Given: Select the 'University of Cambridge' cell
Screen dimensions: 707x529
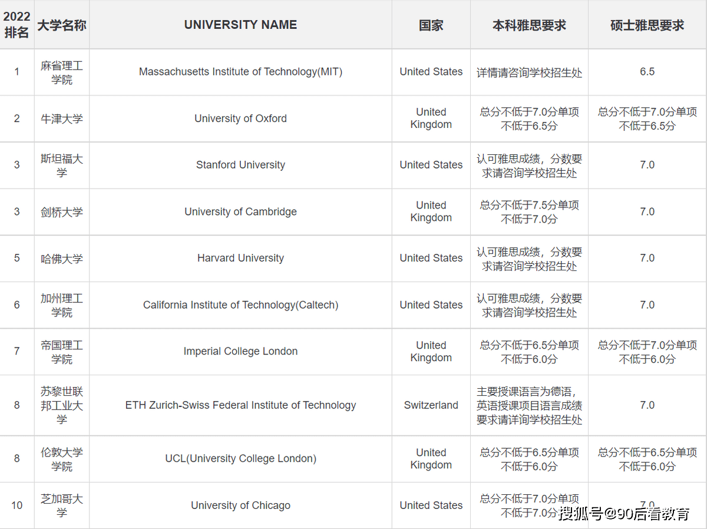Looking at the screenshot, I should tap(240, 211).
